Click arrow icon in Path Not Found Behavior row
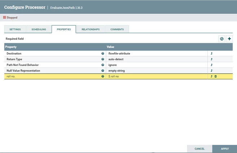The width and height of the screenshot is (237, 153). [212, 65]
